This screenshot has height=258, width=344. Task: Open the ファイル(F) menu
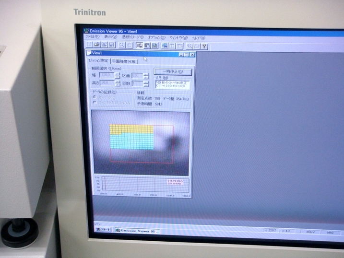pyautogui.click(x=92, y=37)
